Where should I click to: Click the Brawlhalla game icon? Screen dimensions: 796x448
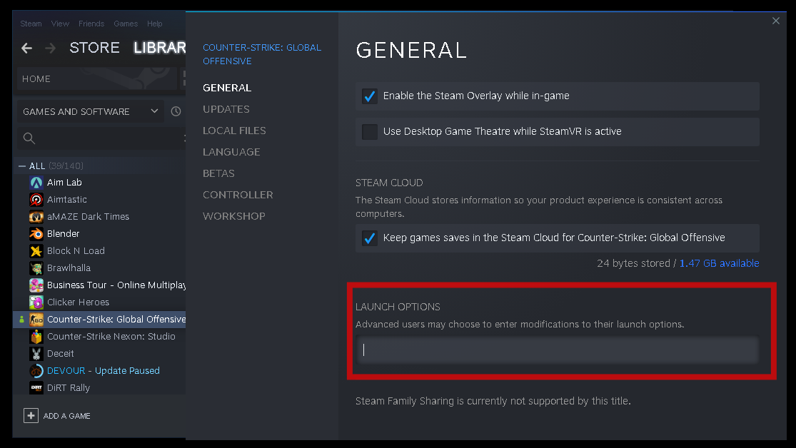(36, 268)
